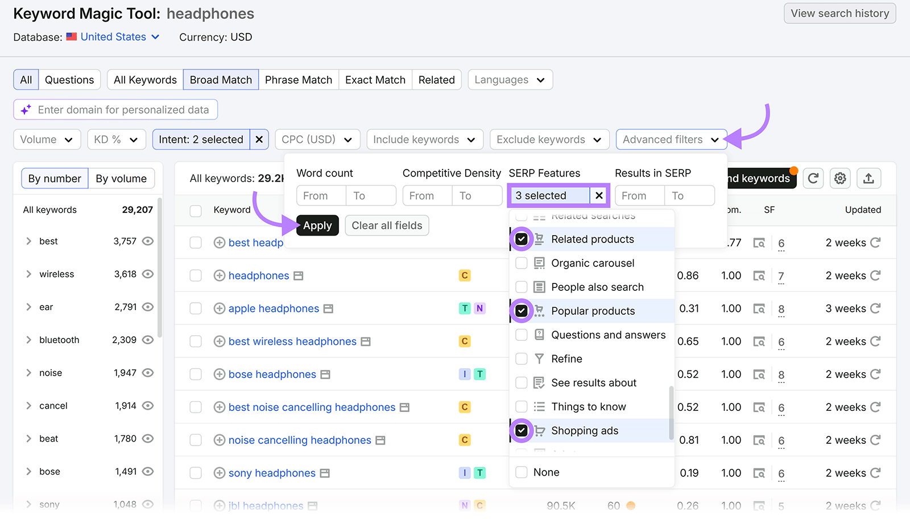910x519 pixels.
Task: Uncheck the Popular products checkbox
Action: click(521, 311)
